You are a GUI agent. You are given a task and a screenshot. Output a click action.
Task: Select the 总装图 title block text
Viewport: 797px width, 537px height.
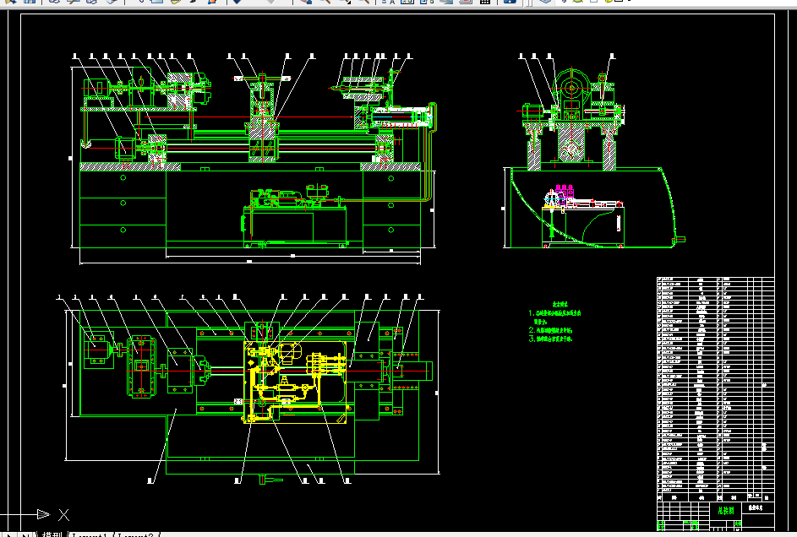tap(726, 511)
